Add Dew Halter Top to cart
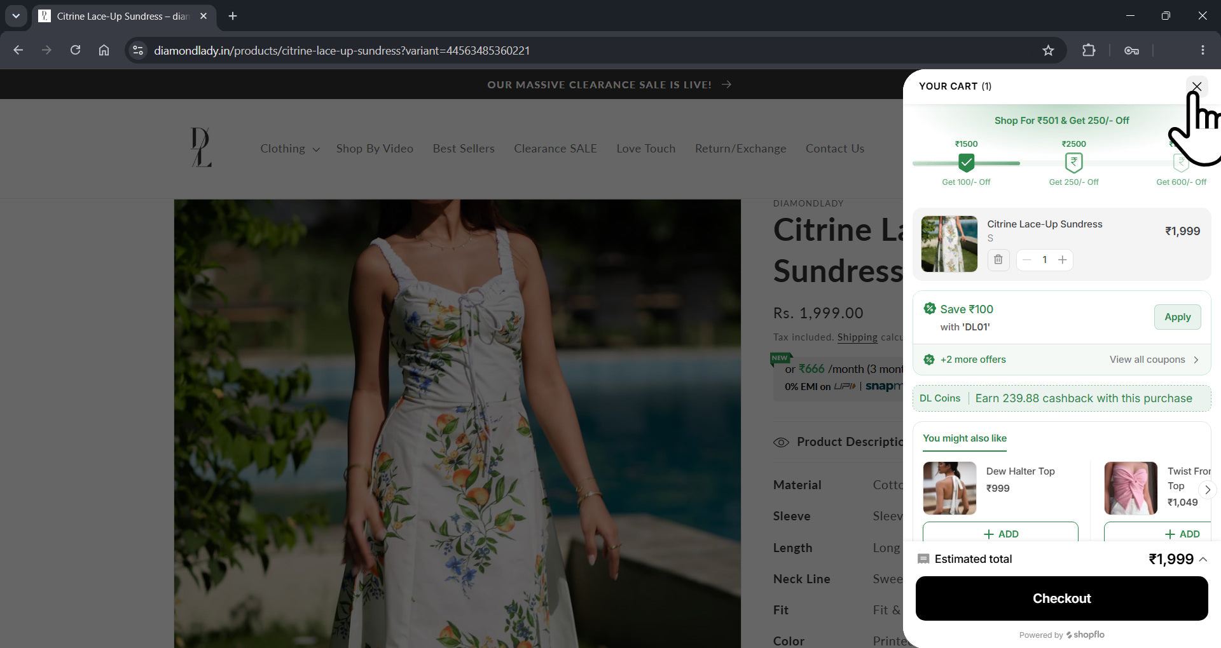1221x648 pixels. 1000,533
